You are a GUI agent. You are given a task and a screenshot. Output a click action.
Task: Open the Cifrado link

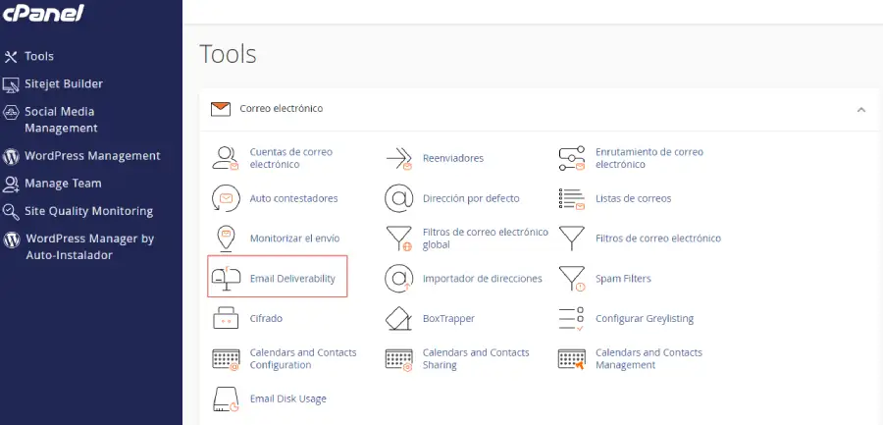[266, 318]
